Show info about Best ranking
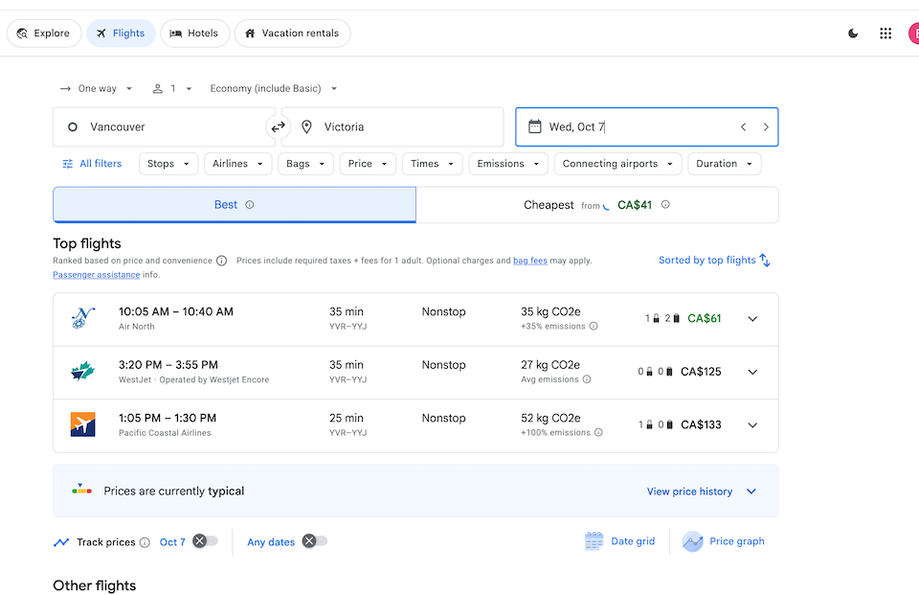The height and width of the screenshot is (595, 919). (x=250, y=205)
